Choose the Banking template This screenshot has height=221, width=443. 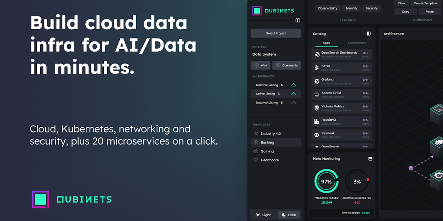click(276, 142)
